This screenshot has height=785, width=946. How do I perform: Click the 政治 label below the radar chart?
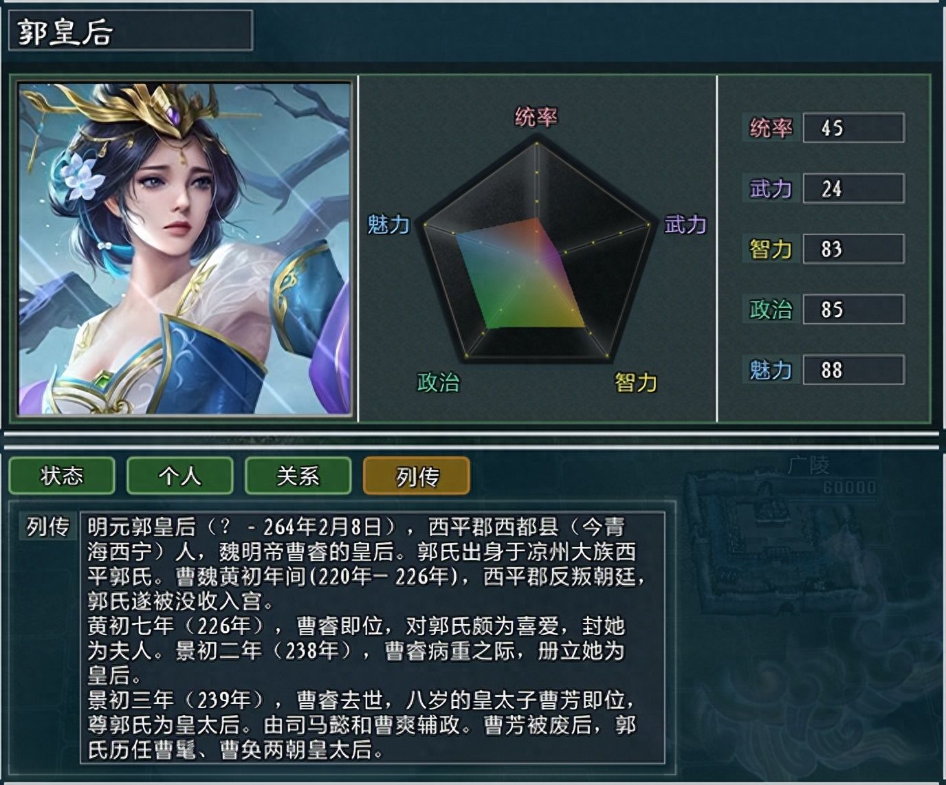pos(438,382)
